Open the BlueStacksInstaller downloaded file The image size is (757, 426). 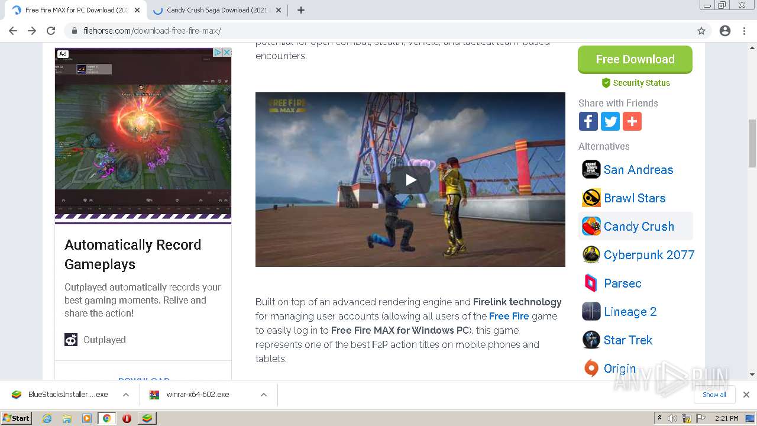coord(60,395)
